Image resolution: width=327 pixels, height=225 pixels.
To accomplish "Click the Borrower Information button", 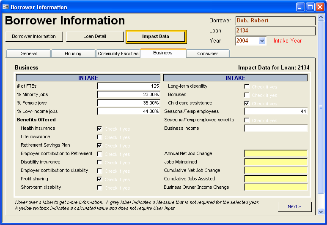I will click(34, 37).
